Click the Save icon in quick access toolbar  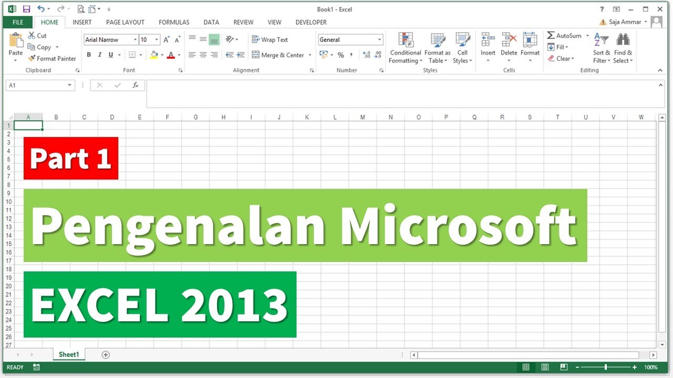(26, 9)
